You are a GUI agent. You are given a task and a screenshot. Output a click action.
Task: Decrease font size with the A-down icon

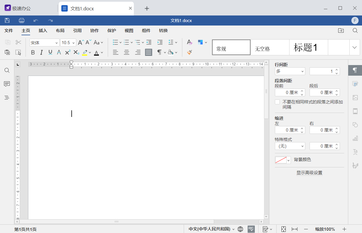[x=89, y=42]
